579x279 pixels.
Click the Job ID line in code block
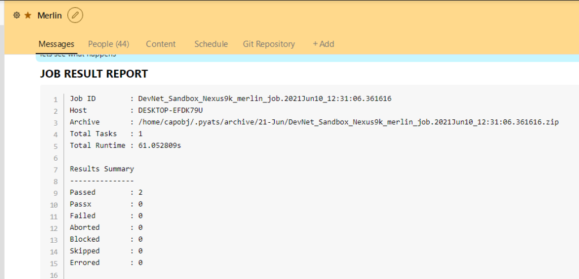[231, 98]
